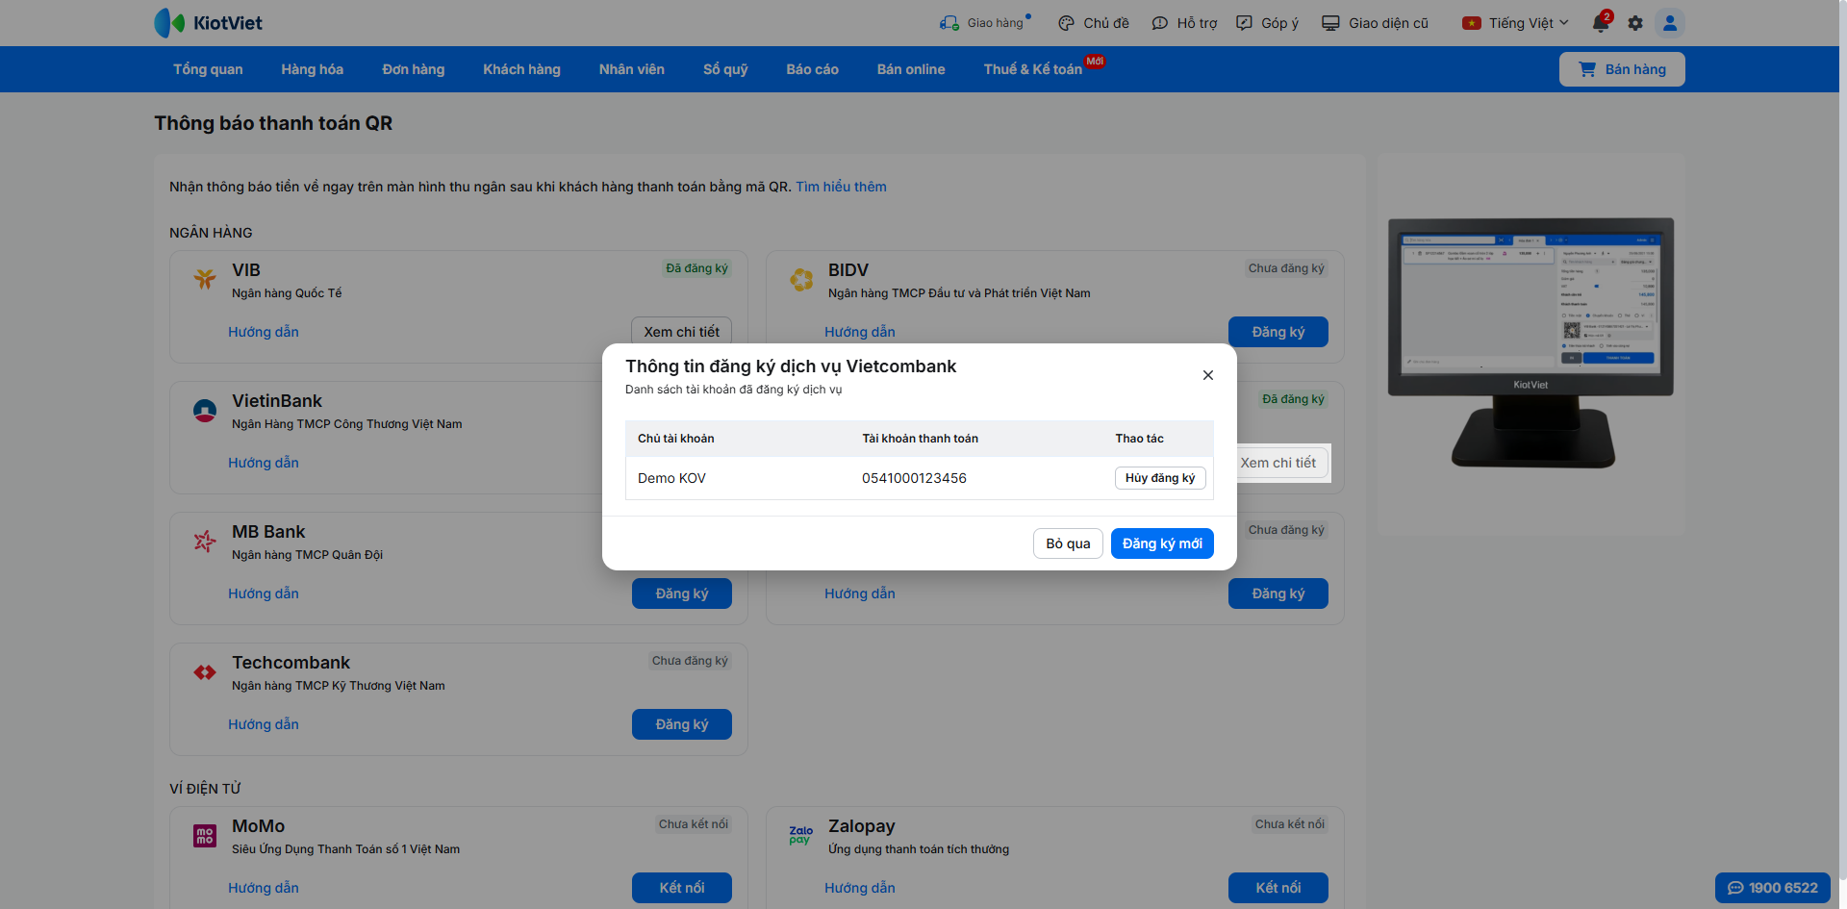
Task: Open the user account avatar
Action: 1670,23
